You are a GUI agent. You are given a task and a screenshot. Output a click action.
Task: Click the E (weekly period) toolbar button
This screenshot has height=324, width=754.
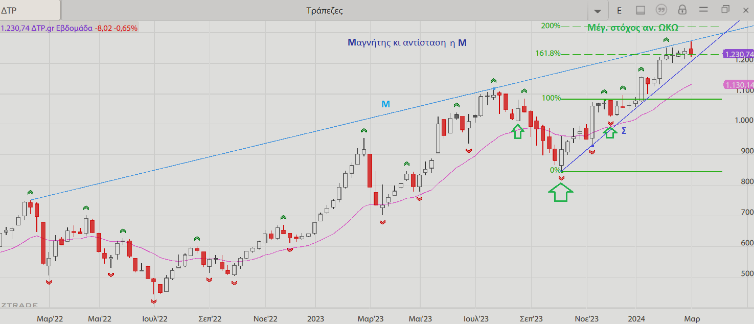(x=619, y=10)
